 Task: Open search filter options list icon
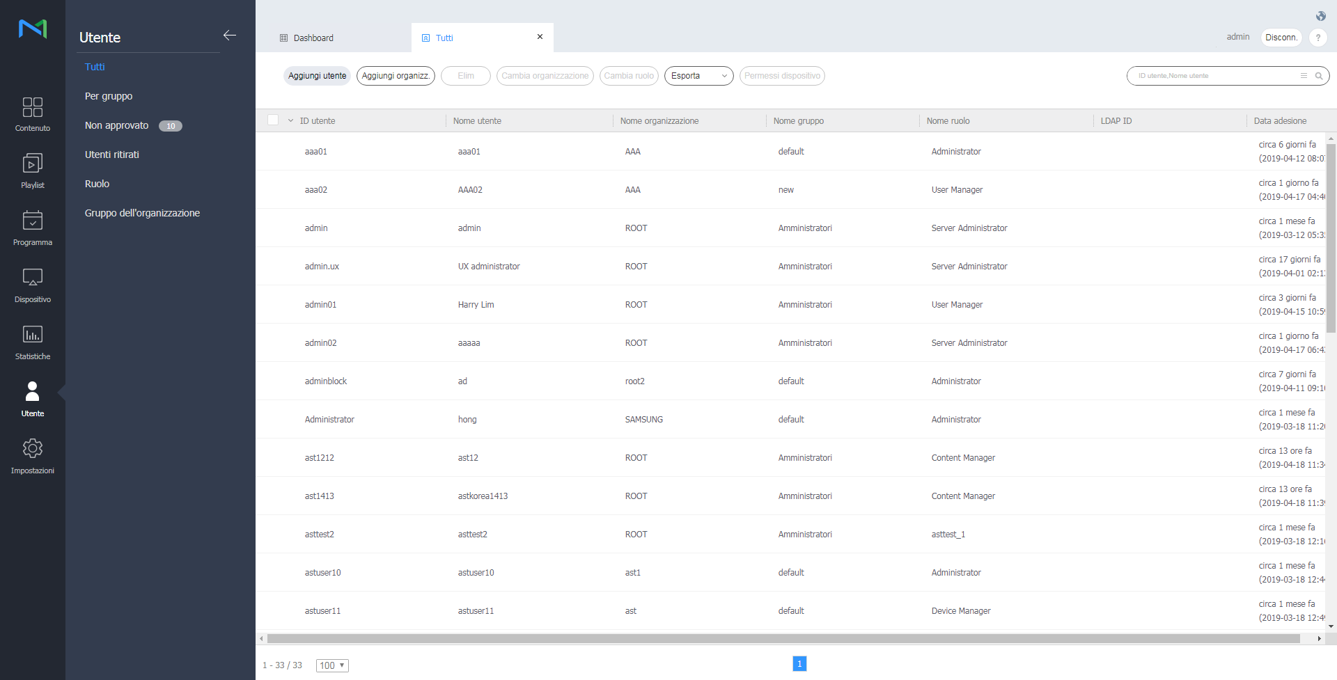[x=1304, y=76]
